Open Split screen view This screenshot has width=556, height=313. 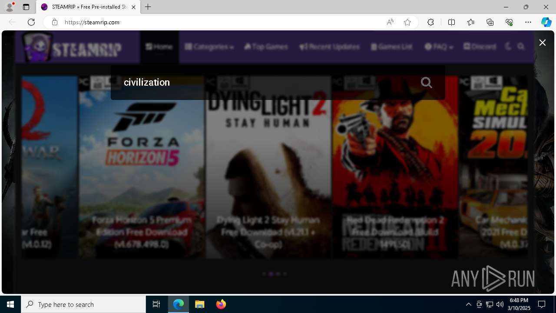(451, 22)
